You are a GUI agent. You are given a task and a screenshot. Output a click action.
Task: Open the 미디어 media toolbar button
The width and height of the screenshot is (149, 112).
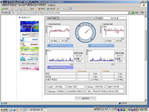[51, 9]
